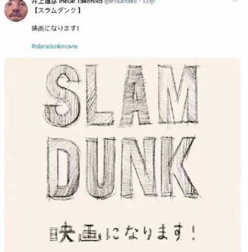The image size is (248, 252).
Task: Open the tweet author's profile picture
Action: coord(16,10)
